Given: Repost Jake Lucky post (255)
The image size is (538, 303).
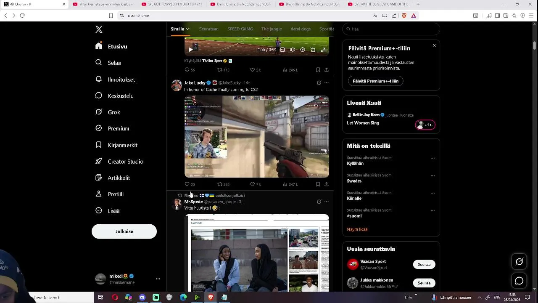Looking at the screenshot, I should (223, 184).
